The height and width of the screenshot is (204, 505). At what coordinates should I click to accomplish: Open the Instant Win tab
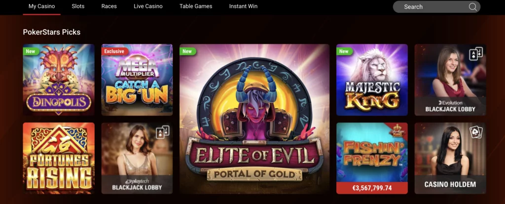243,6
